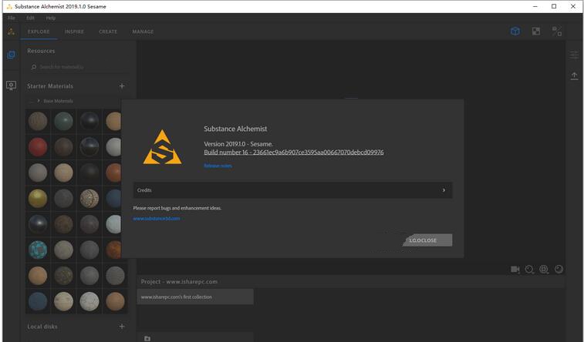
Task: Click the Local disks heading
Action: (x=42, y=327)
